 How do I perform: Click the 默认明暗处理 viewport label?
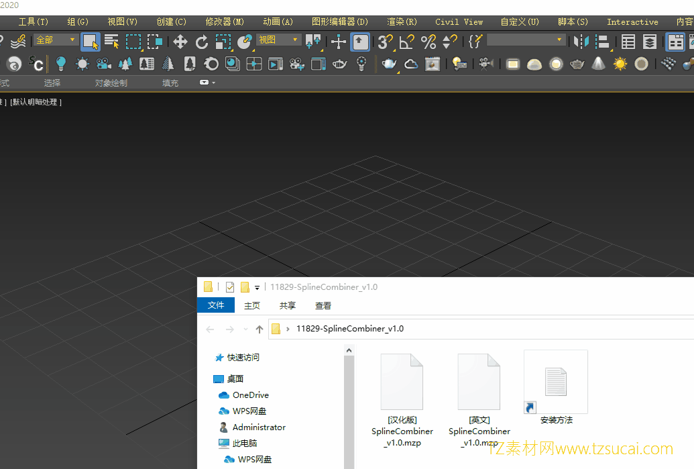click(x=36, y=102)
